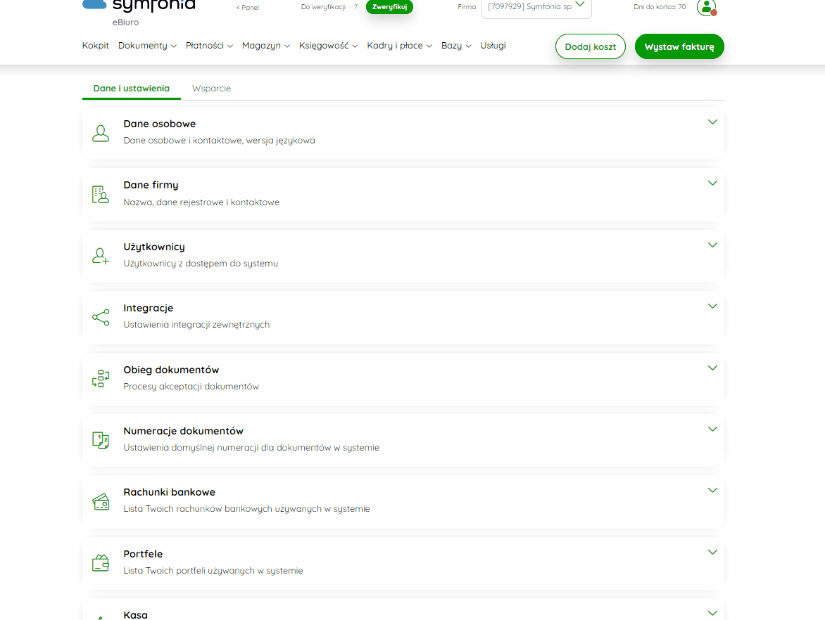Expand the Użytkownicy section chevron
Image resolution: width=825 pixels, height=620 pixels.
[712, 245]
